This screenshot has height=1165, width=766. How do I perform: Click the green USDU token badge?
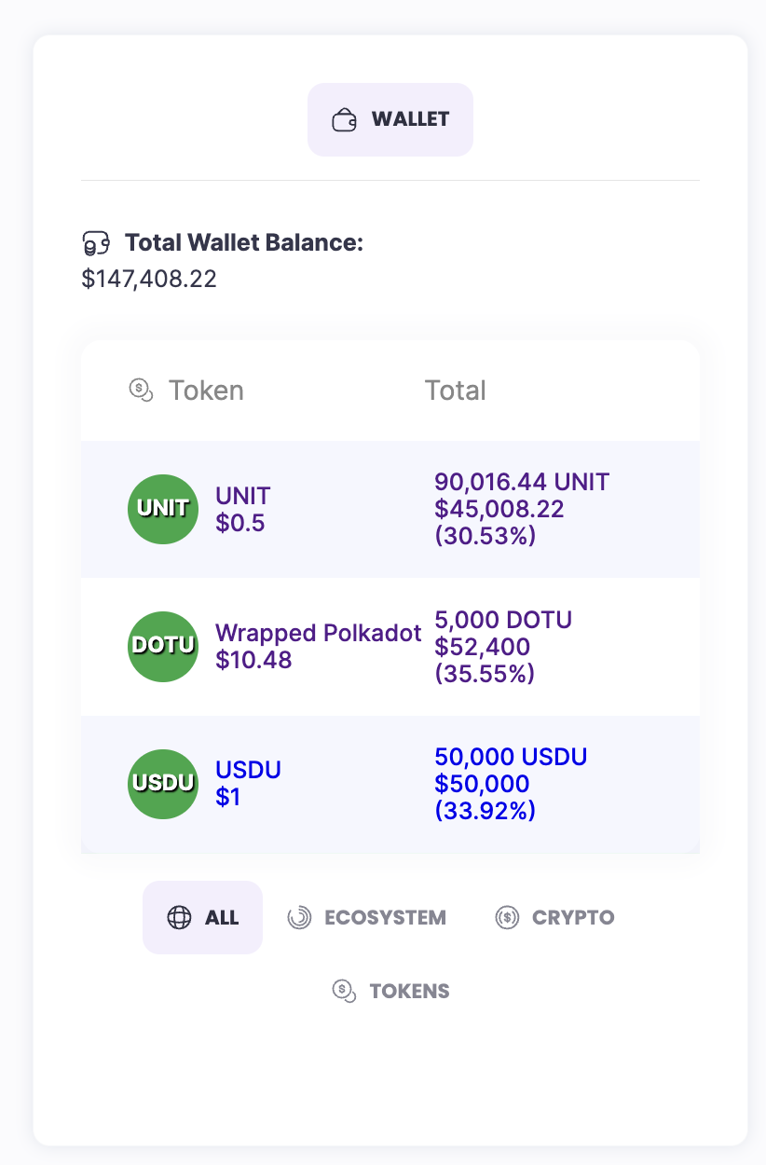point(163,784)
